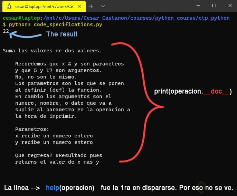This screenshot has width=237, height=196.
Task: Click the line 'la hora de imprimir.'
Action: point(46,116)
